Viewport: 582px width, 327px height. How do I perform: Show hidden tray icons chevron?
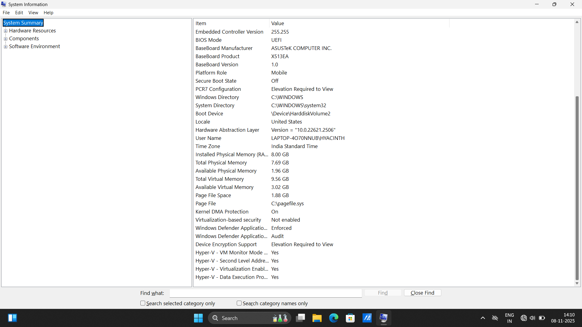click(x=483, y=318)
